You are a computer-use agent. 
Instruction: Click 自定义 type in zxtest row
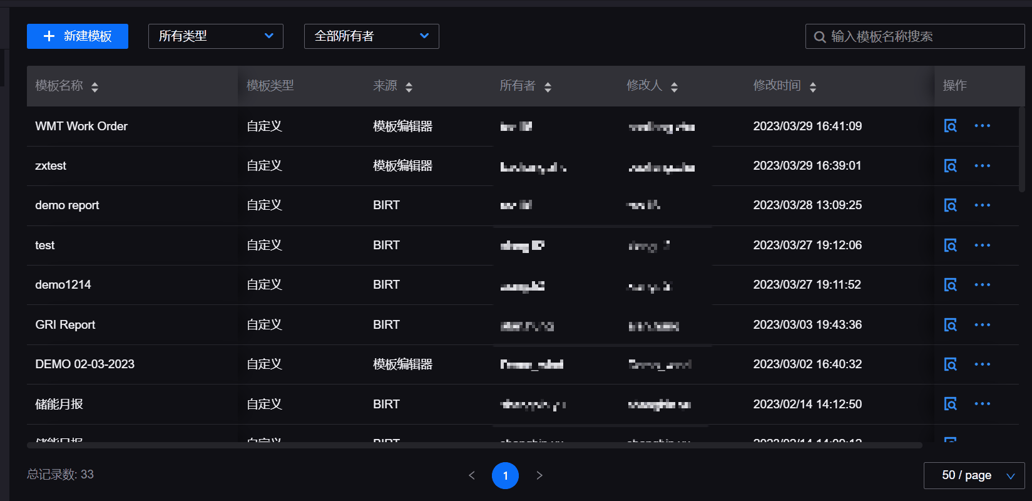264,166
